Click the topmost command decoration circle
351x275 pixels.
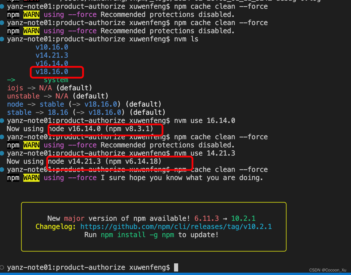coord(2,6)
